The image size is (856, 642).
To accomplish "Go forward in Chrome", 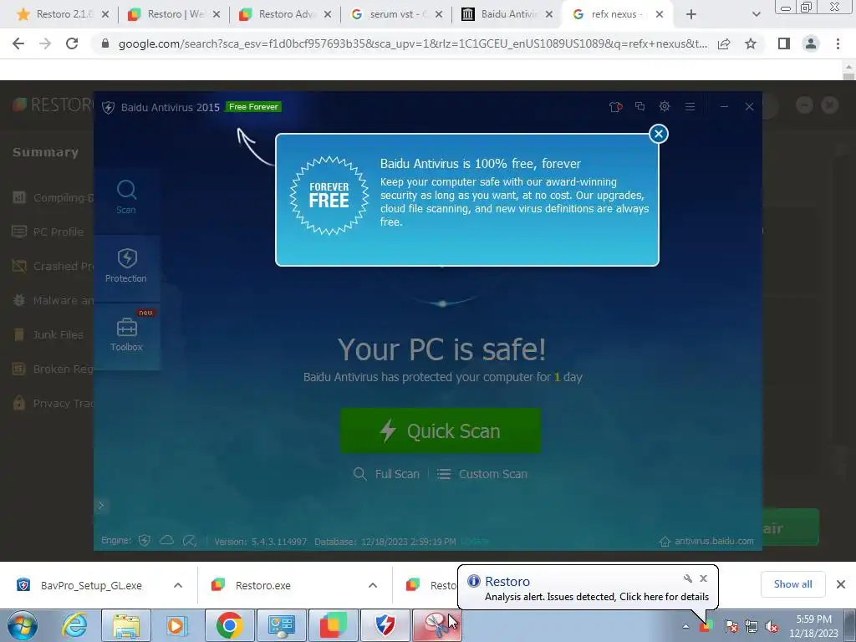I will (45, 43).
